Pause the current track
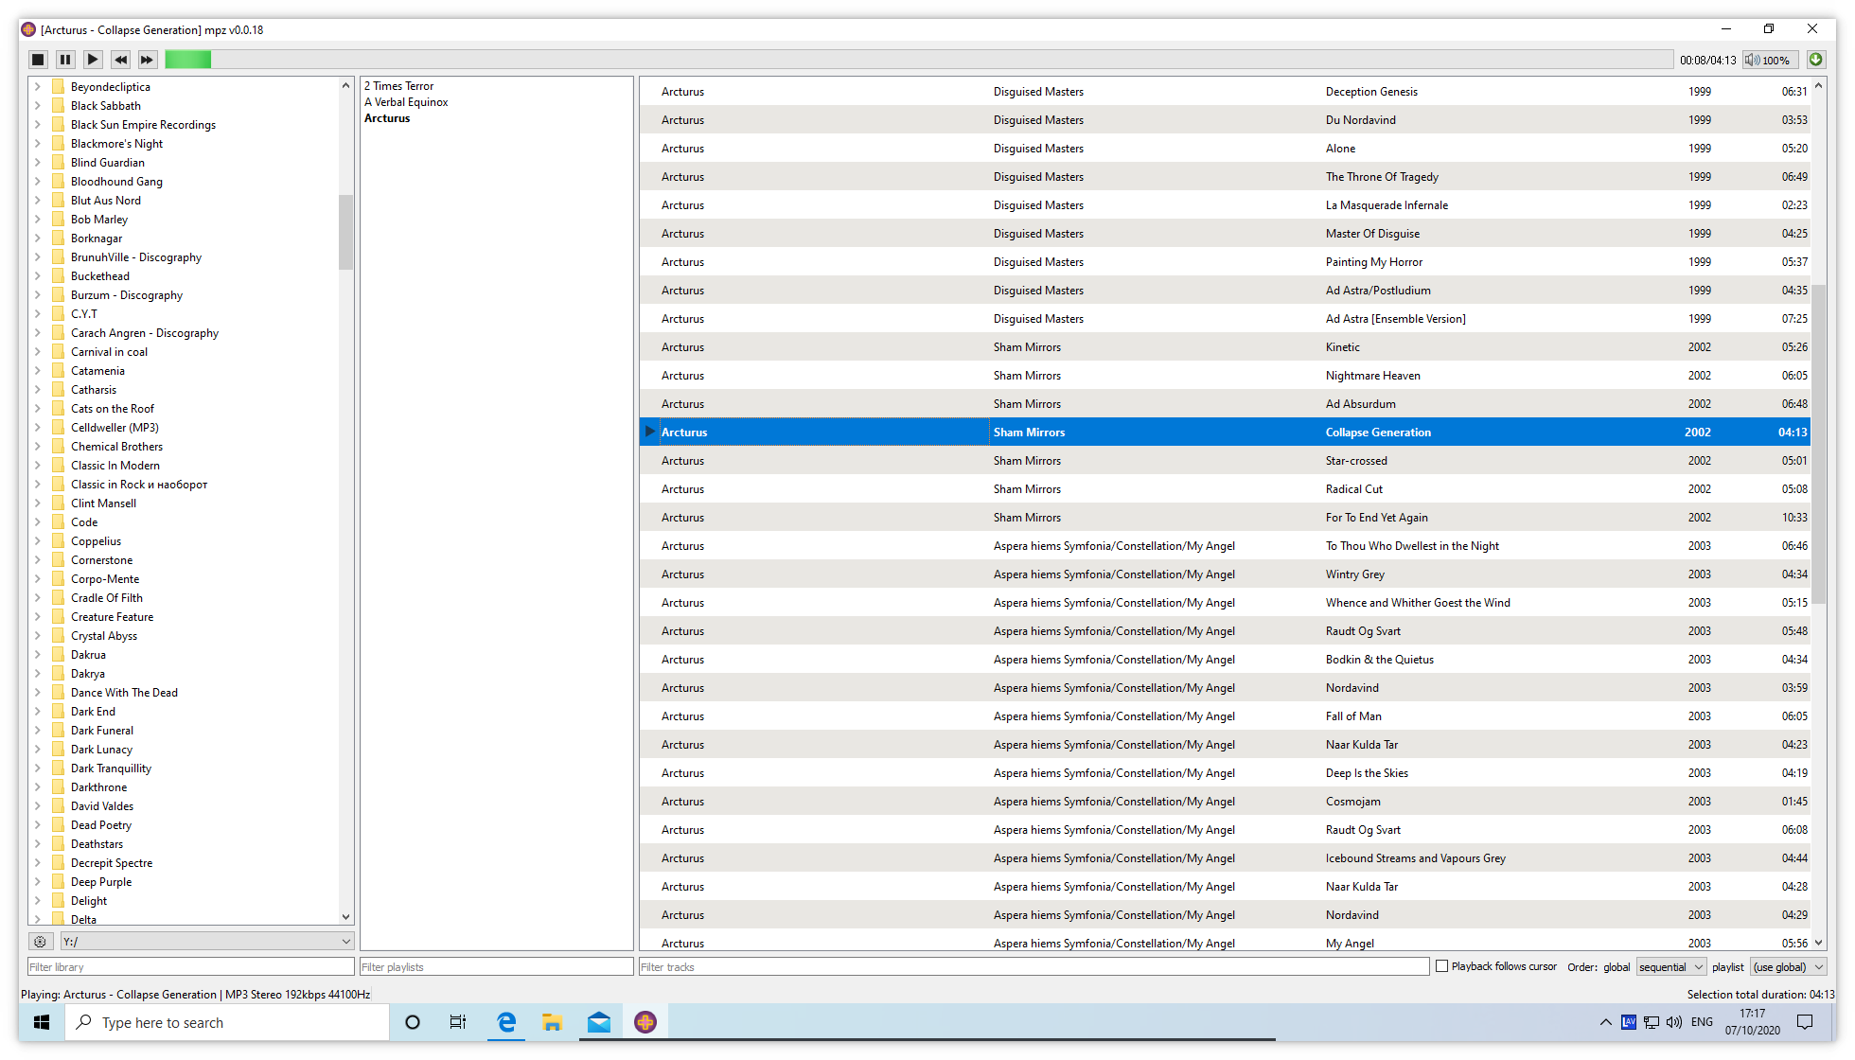 [x=65, y=60]
